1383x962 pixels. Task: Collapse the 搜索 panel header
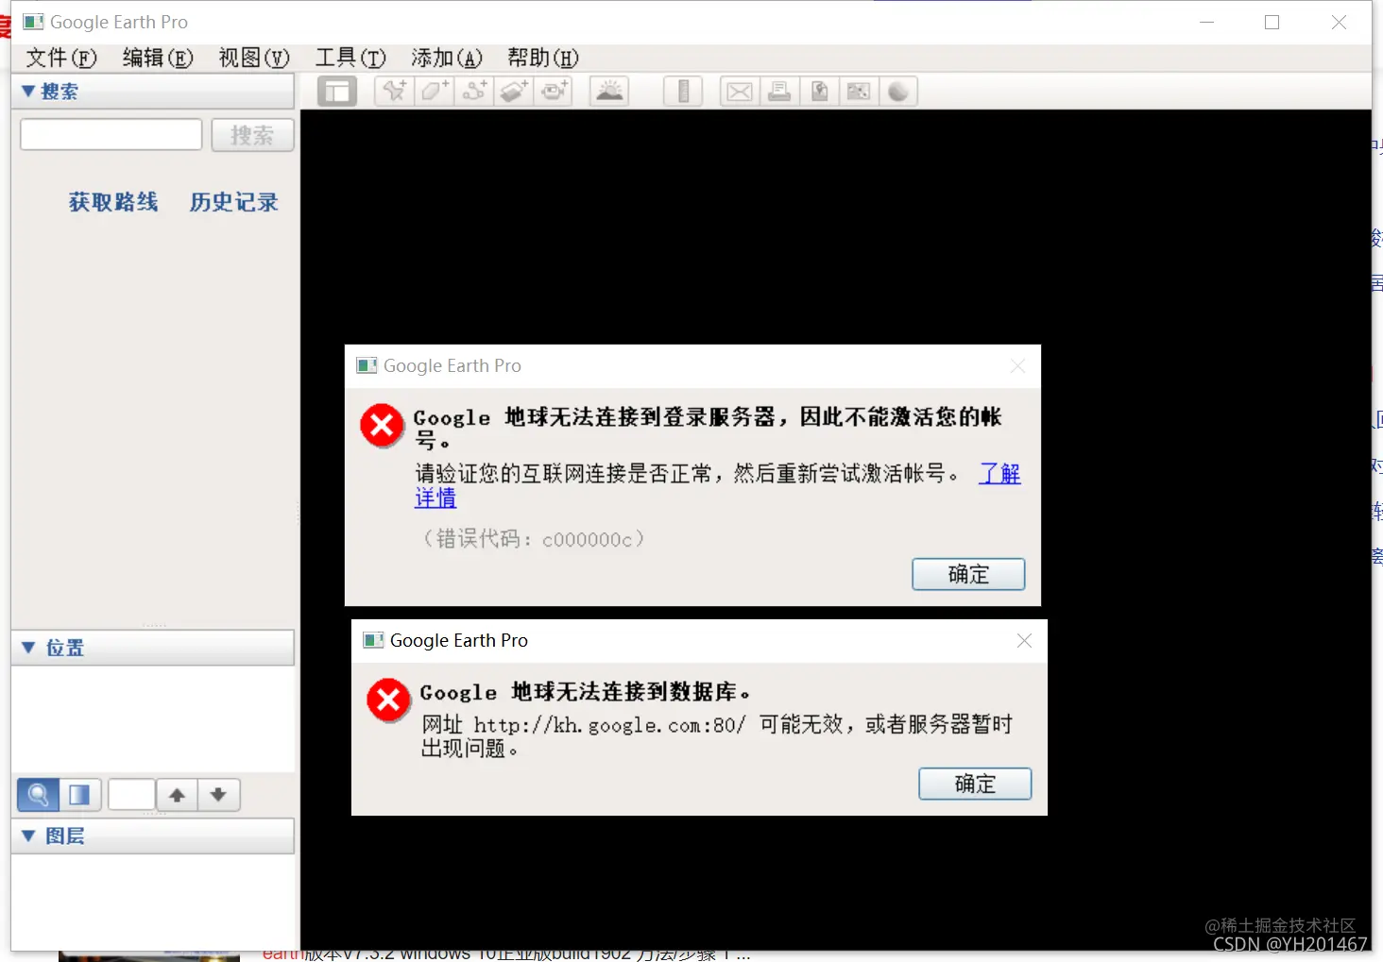click(153, 92)
